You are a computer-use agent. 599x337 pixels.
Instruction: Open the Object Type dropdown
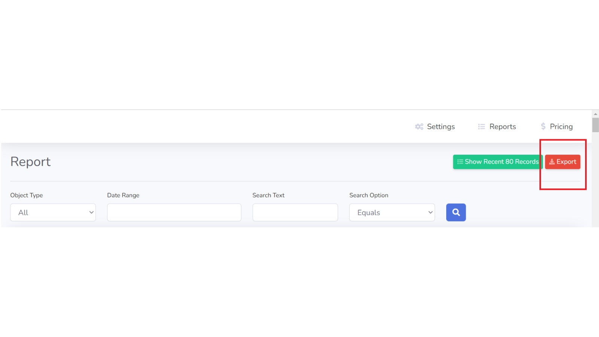click(53, 212)
